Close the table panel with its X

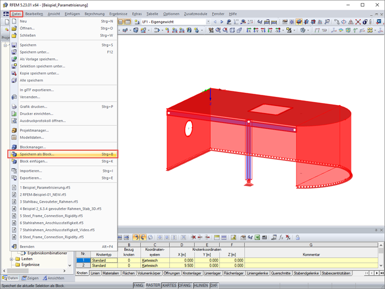(x=381, y=230)
